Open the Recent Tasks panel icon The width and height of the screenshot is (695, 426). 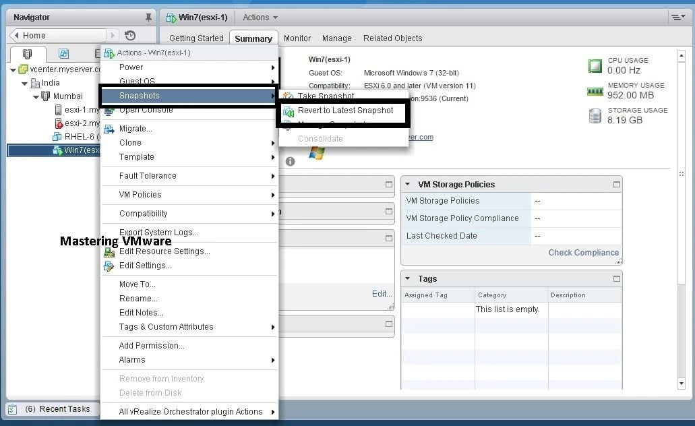[x=12, y=409]
